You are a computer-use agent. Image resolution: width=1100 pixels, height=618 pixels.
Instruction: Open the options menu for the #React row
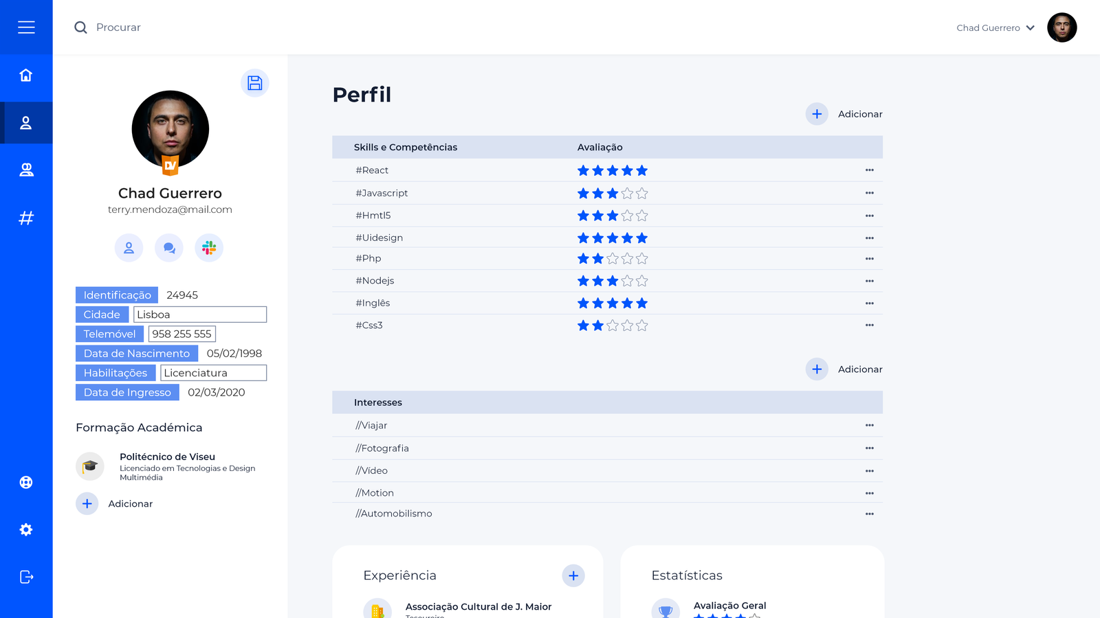pos(870,170)
